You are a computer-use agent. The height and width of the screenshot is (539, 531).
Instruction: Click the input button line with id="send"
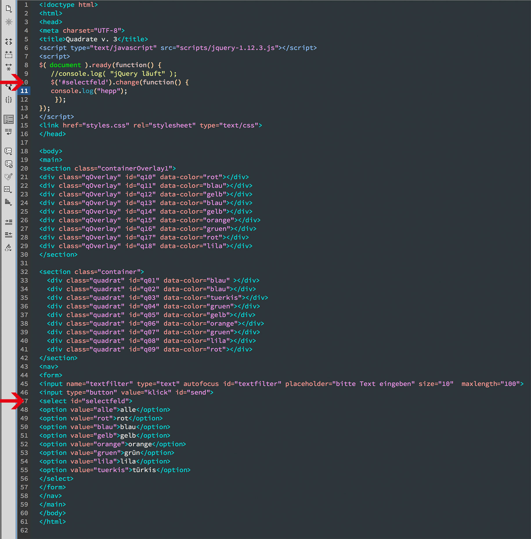click(x=126, y=393)
